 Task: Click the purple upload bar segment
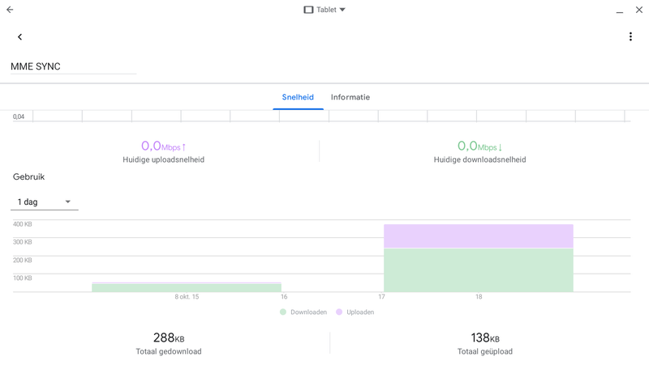click(x=478, y=236)
